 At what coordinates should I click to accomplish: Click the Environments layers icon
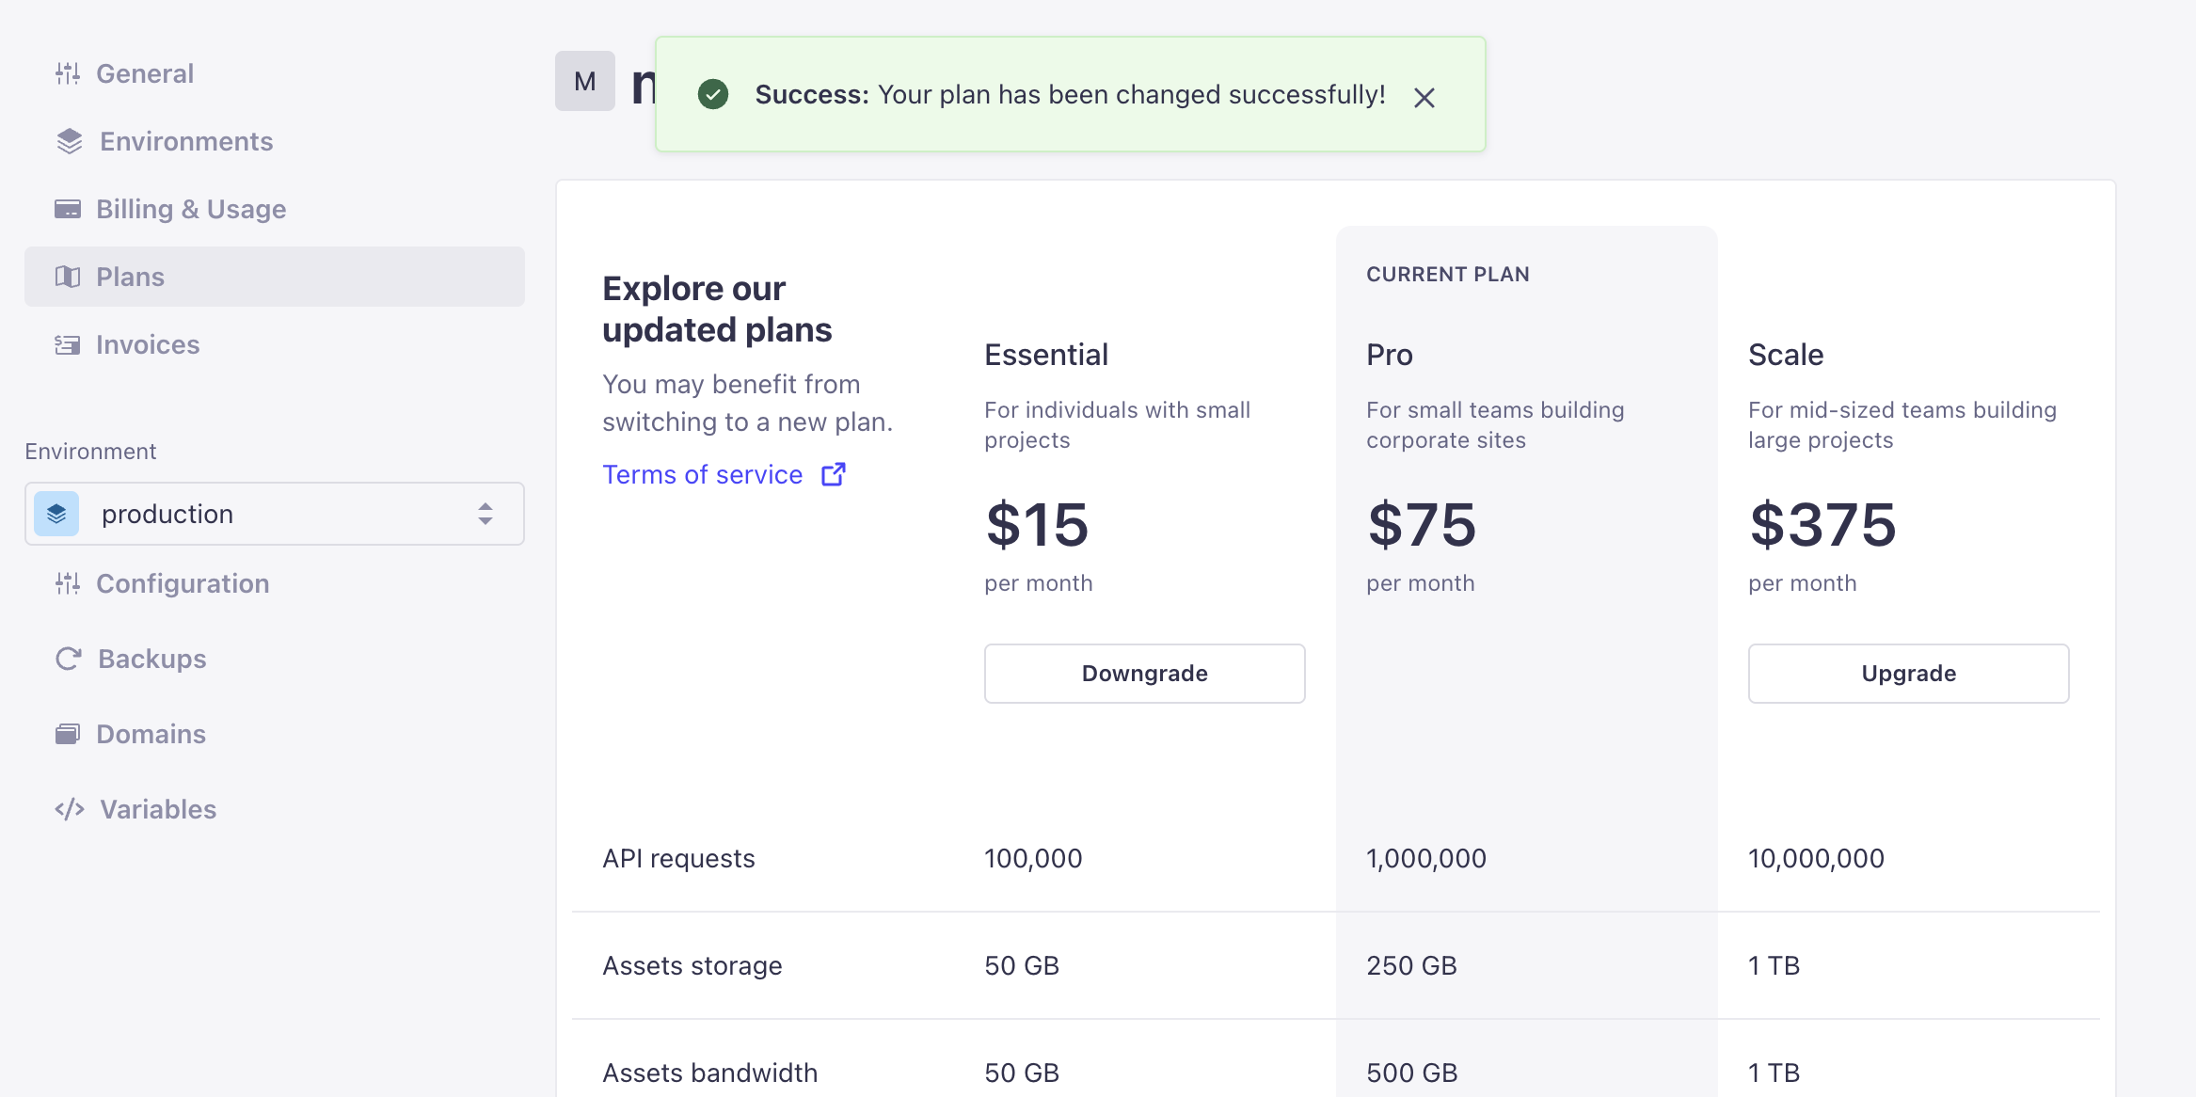70,141
